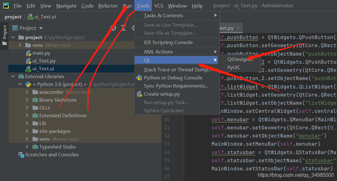Expand the DLLs folder
The width and height of the screenshot is (337, 181).
[x=27, y=108]
